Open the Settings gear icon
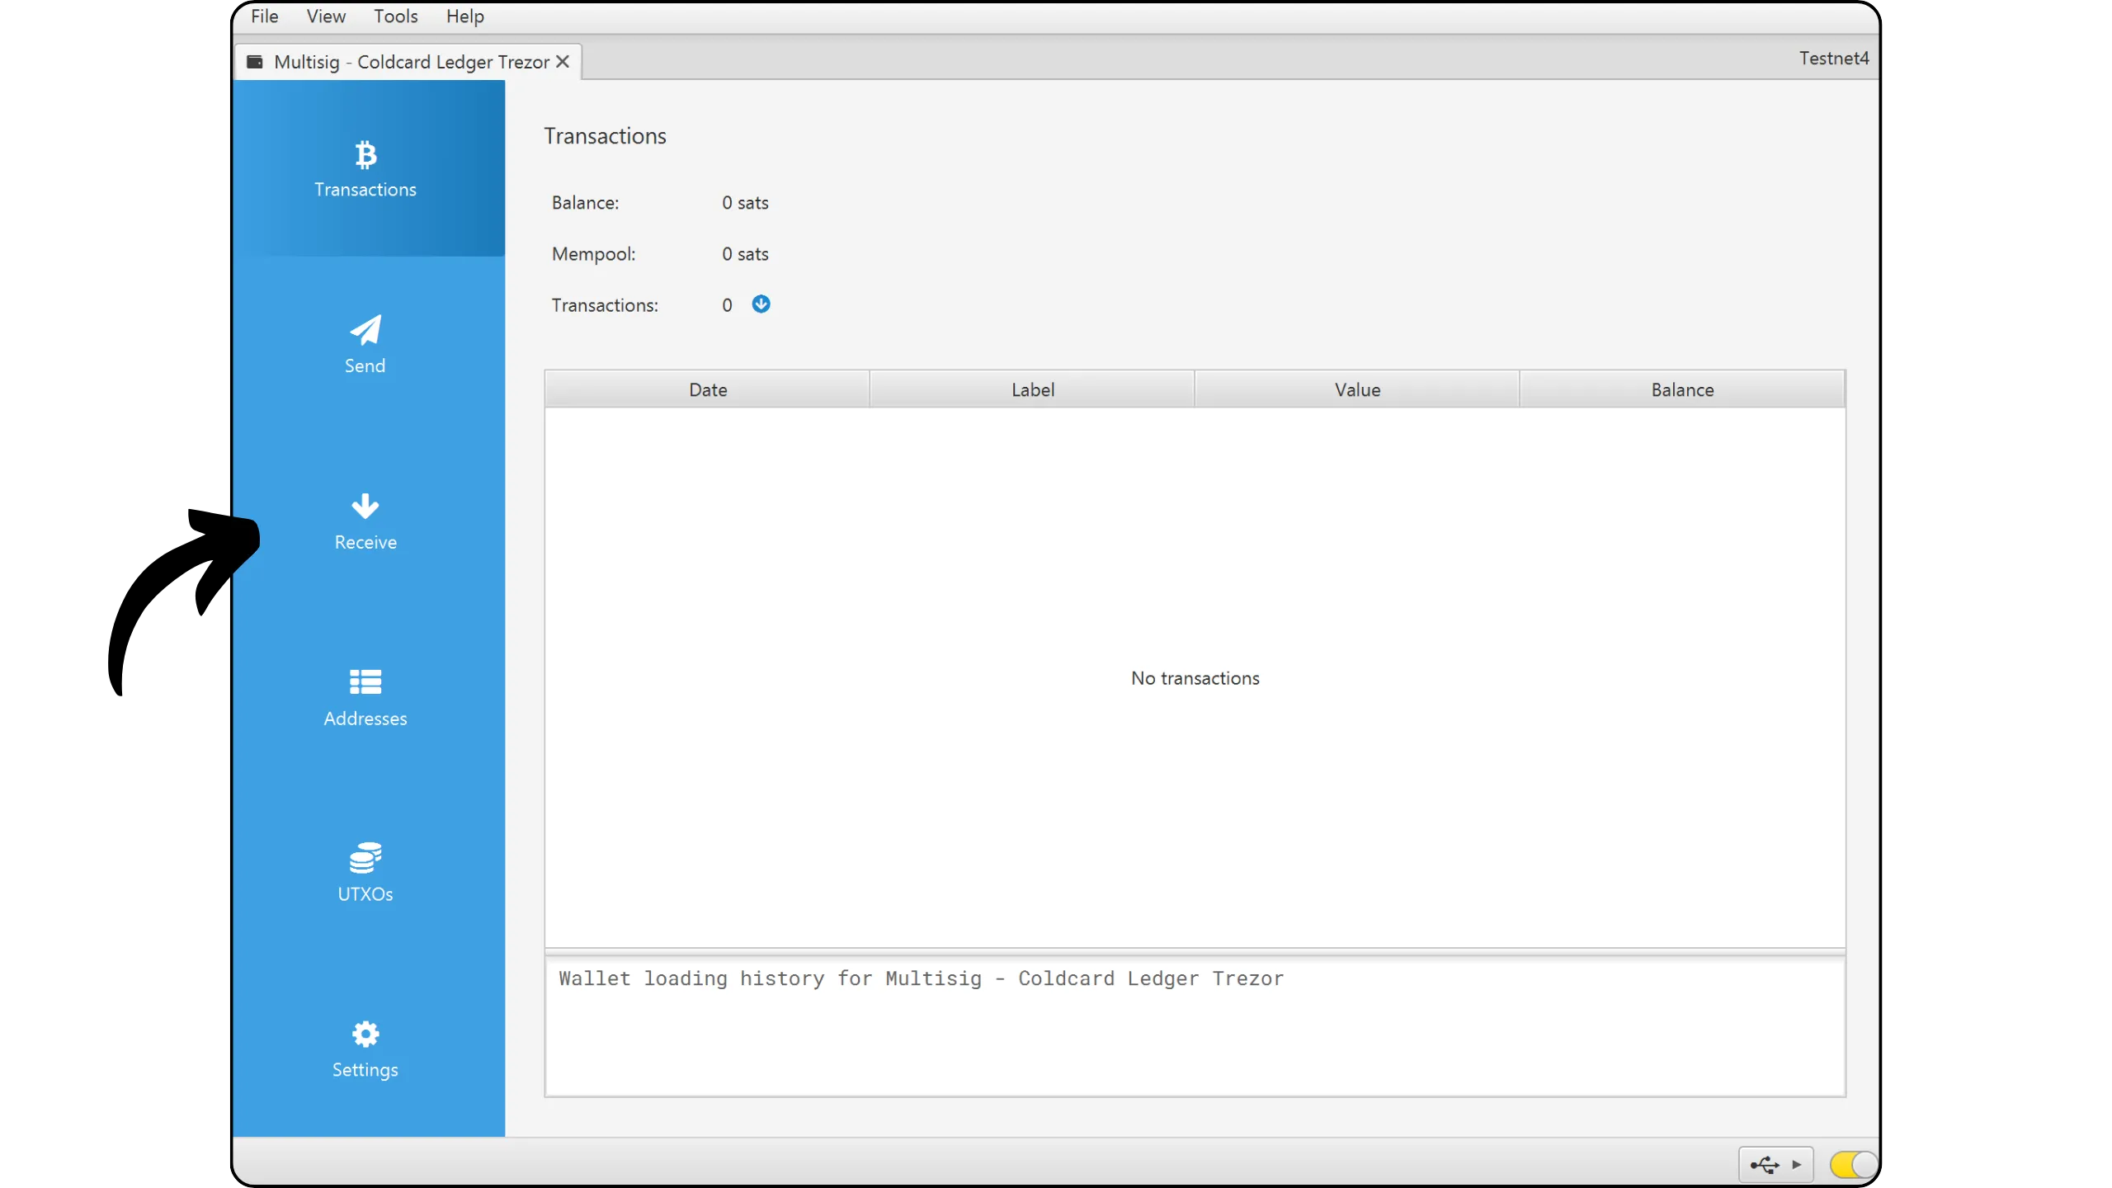The width and height of the screenshot is (2112, 1188). (x=365, y=1034)
